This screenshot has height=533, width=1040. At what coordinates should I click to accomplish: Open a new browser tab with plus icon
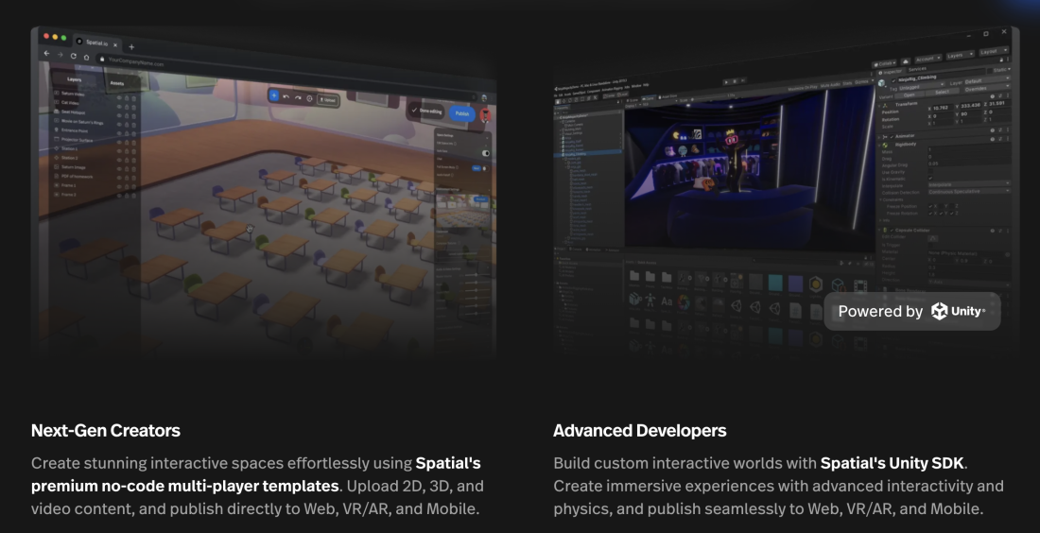click(x=131, y=46)
